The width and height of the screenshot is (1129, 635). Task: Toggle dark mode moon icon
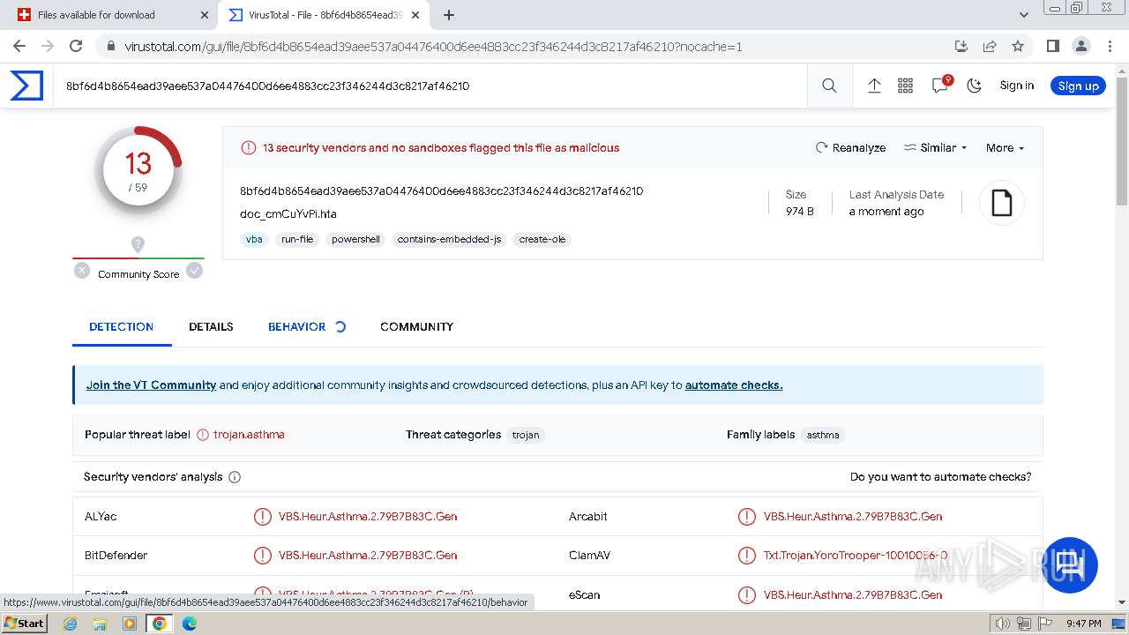coord(974,86)
